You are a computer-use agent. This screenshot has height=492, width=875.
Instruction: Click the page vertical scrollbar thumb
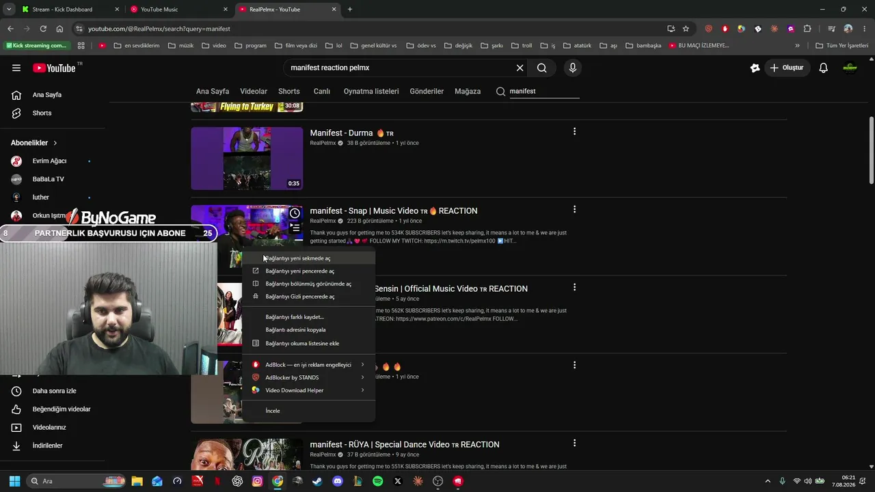pyautogui.click(x=871, y=150)
